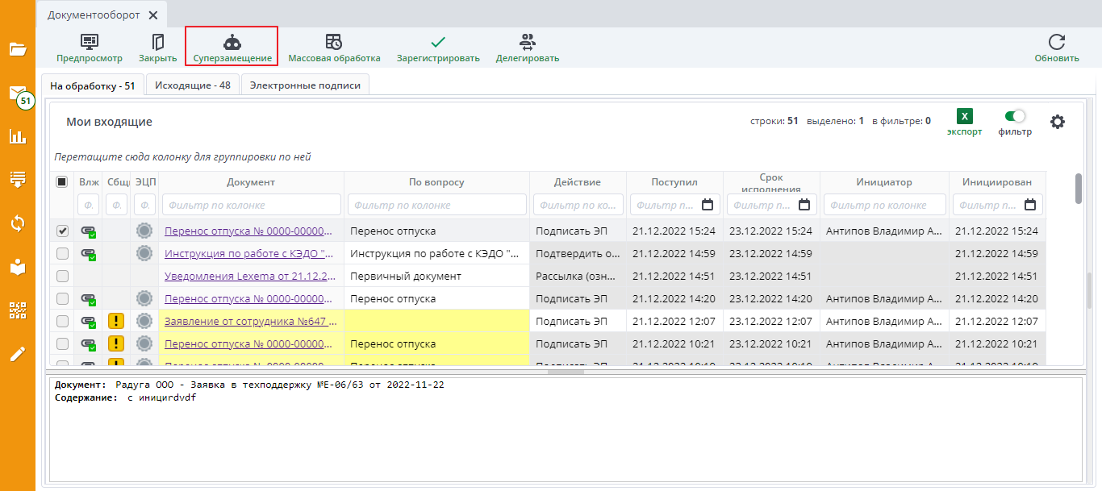This screenshot has height=491, width=1102.
Task: Open the folder section in the orange sidebar
Action: click(x=18, y=49)
